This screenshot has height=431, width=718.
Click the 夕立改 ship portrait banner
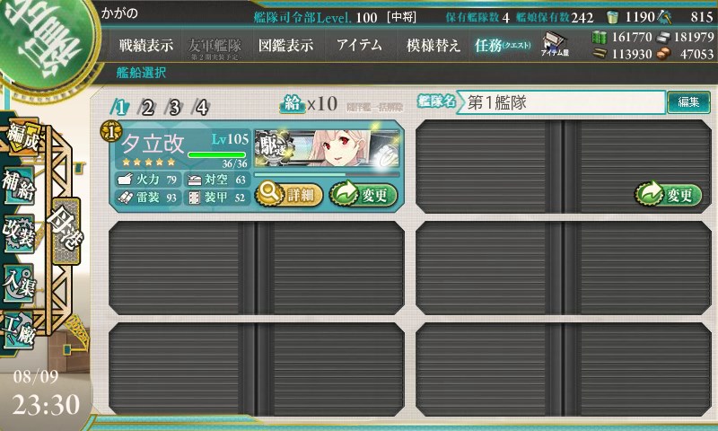[x=327, y=148]
